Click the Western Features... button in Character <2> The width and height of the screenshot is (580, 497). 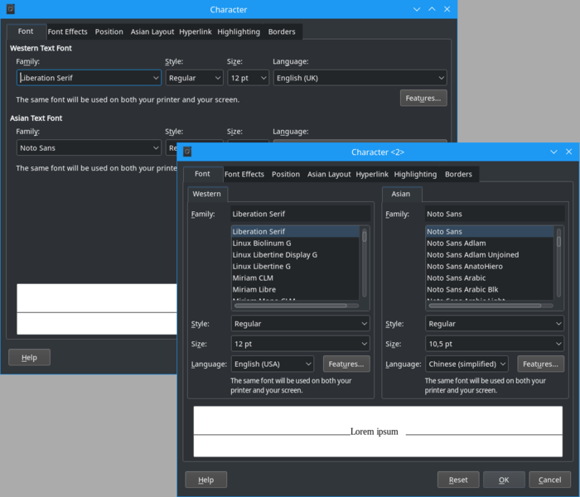pos(346,364)
